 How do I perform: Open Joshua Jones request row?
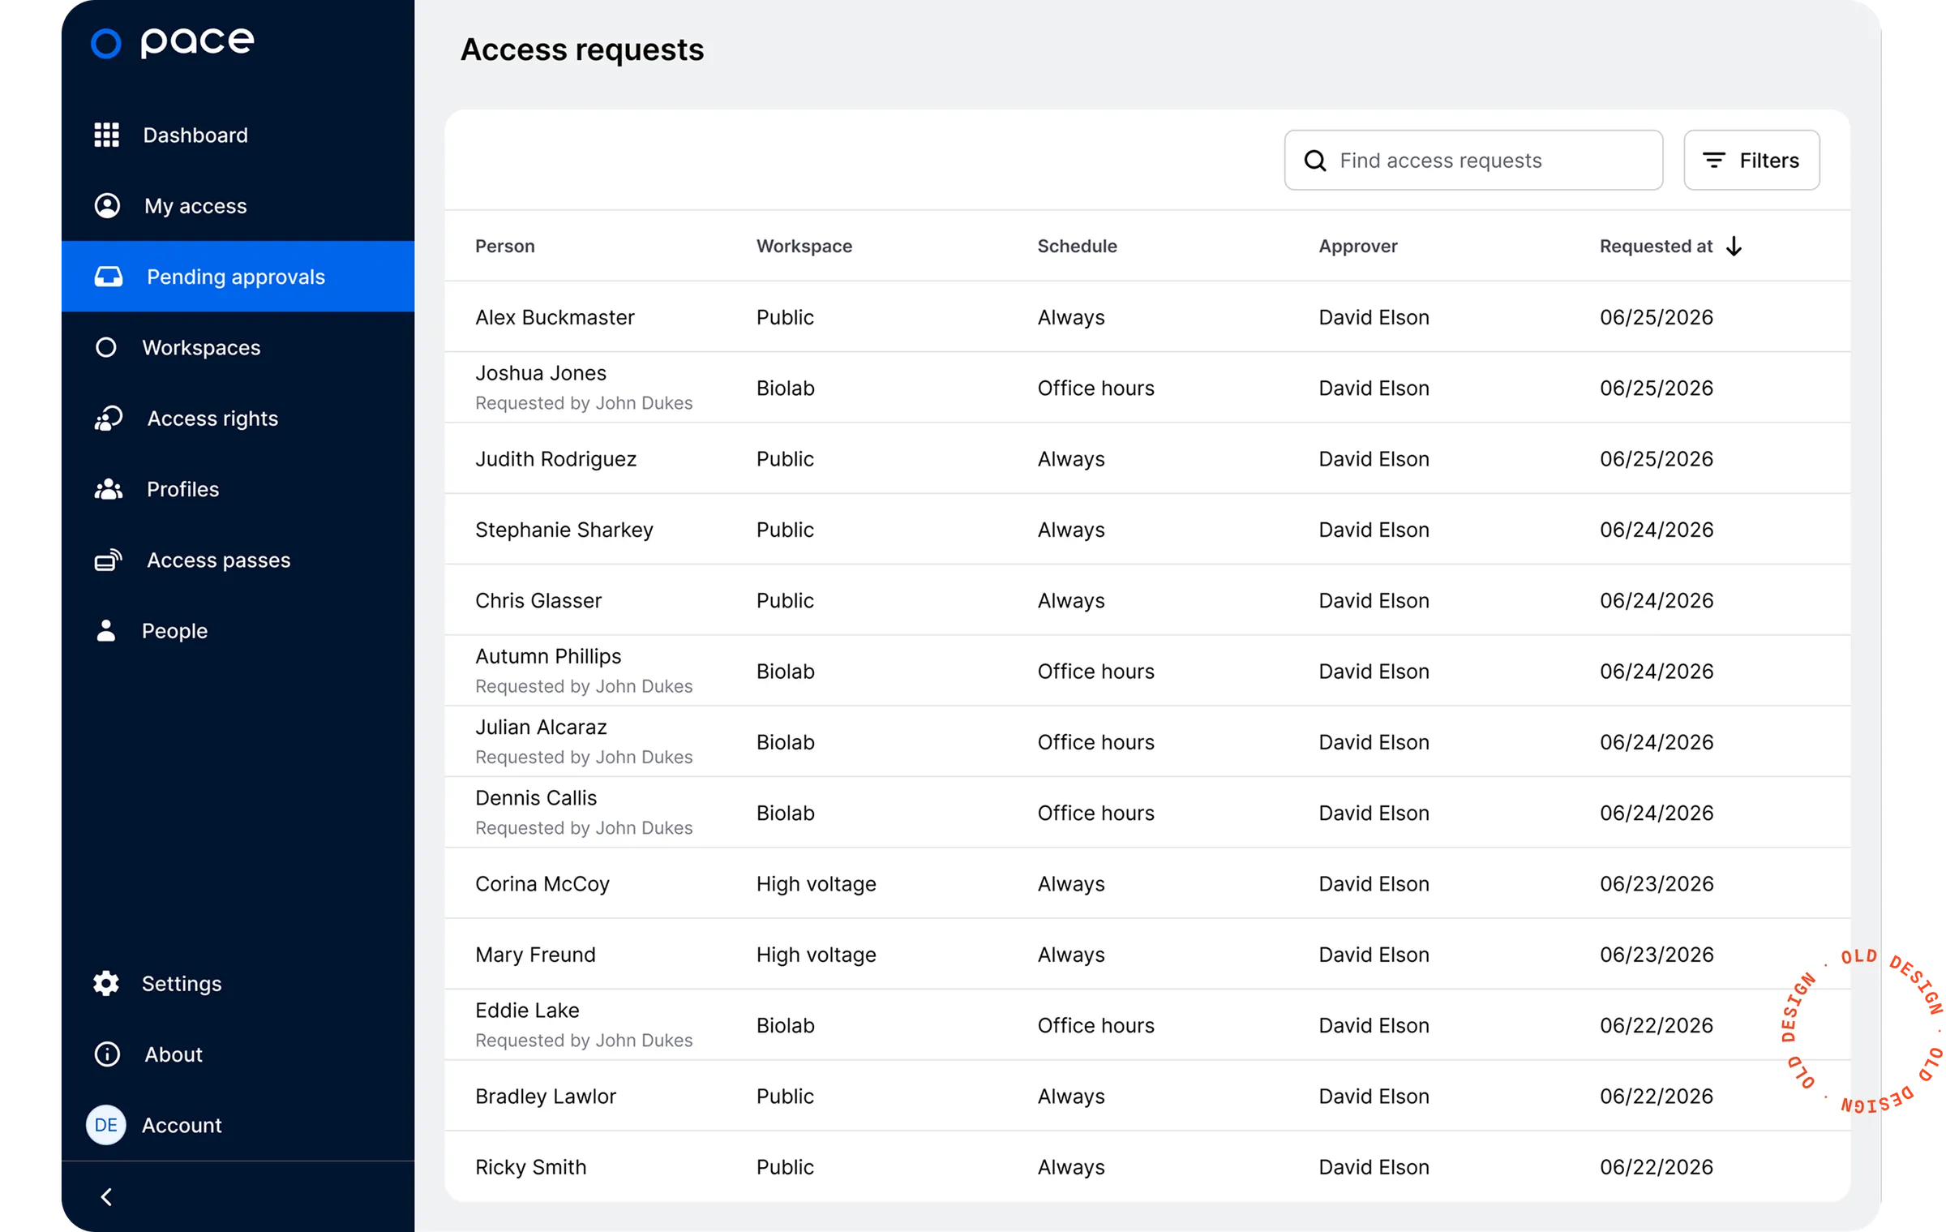click(1147, 387)
